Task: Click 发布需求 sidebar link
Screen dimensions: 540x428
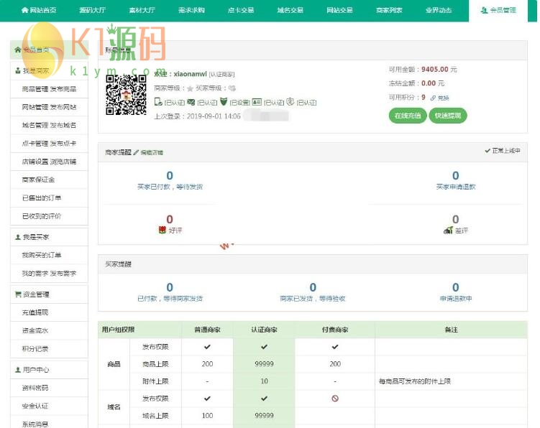Action: pyautogui.click(x=63, y=274)
